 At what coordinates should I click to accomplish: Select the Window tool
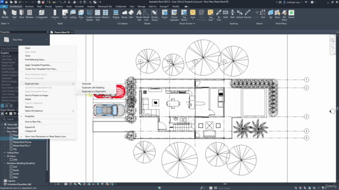(x=30, y=14)
